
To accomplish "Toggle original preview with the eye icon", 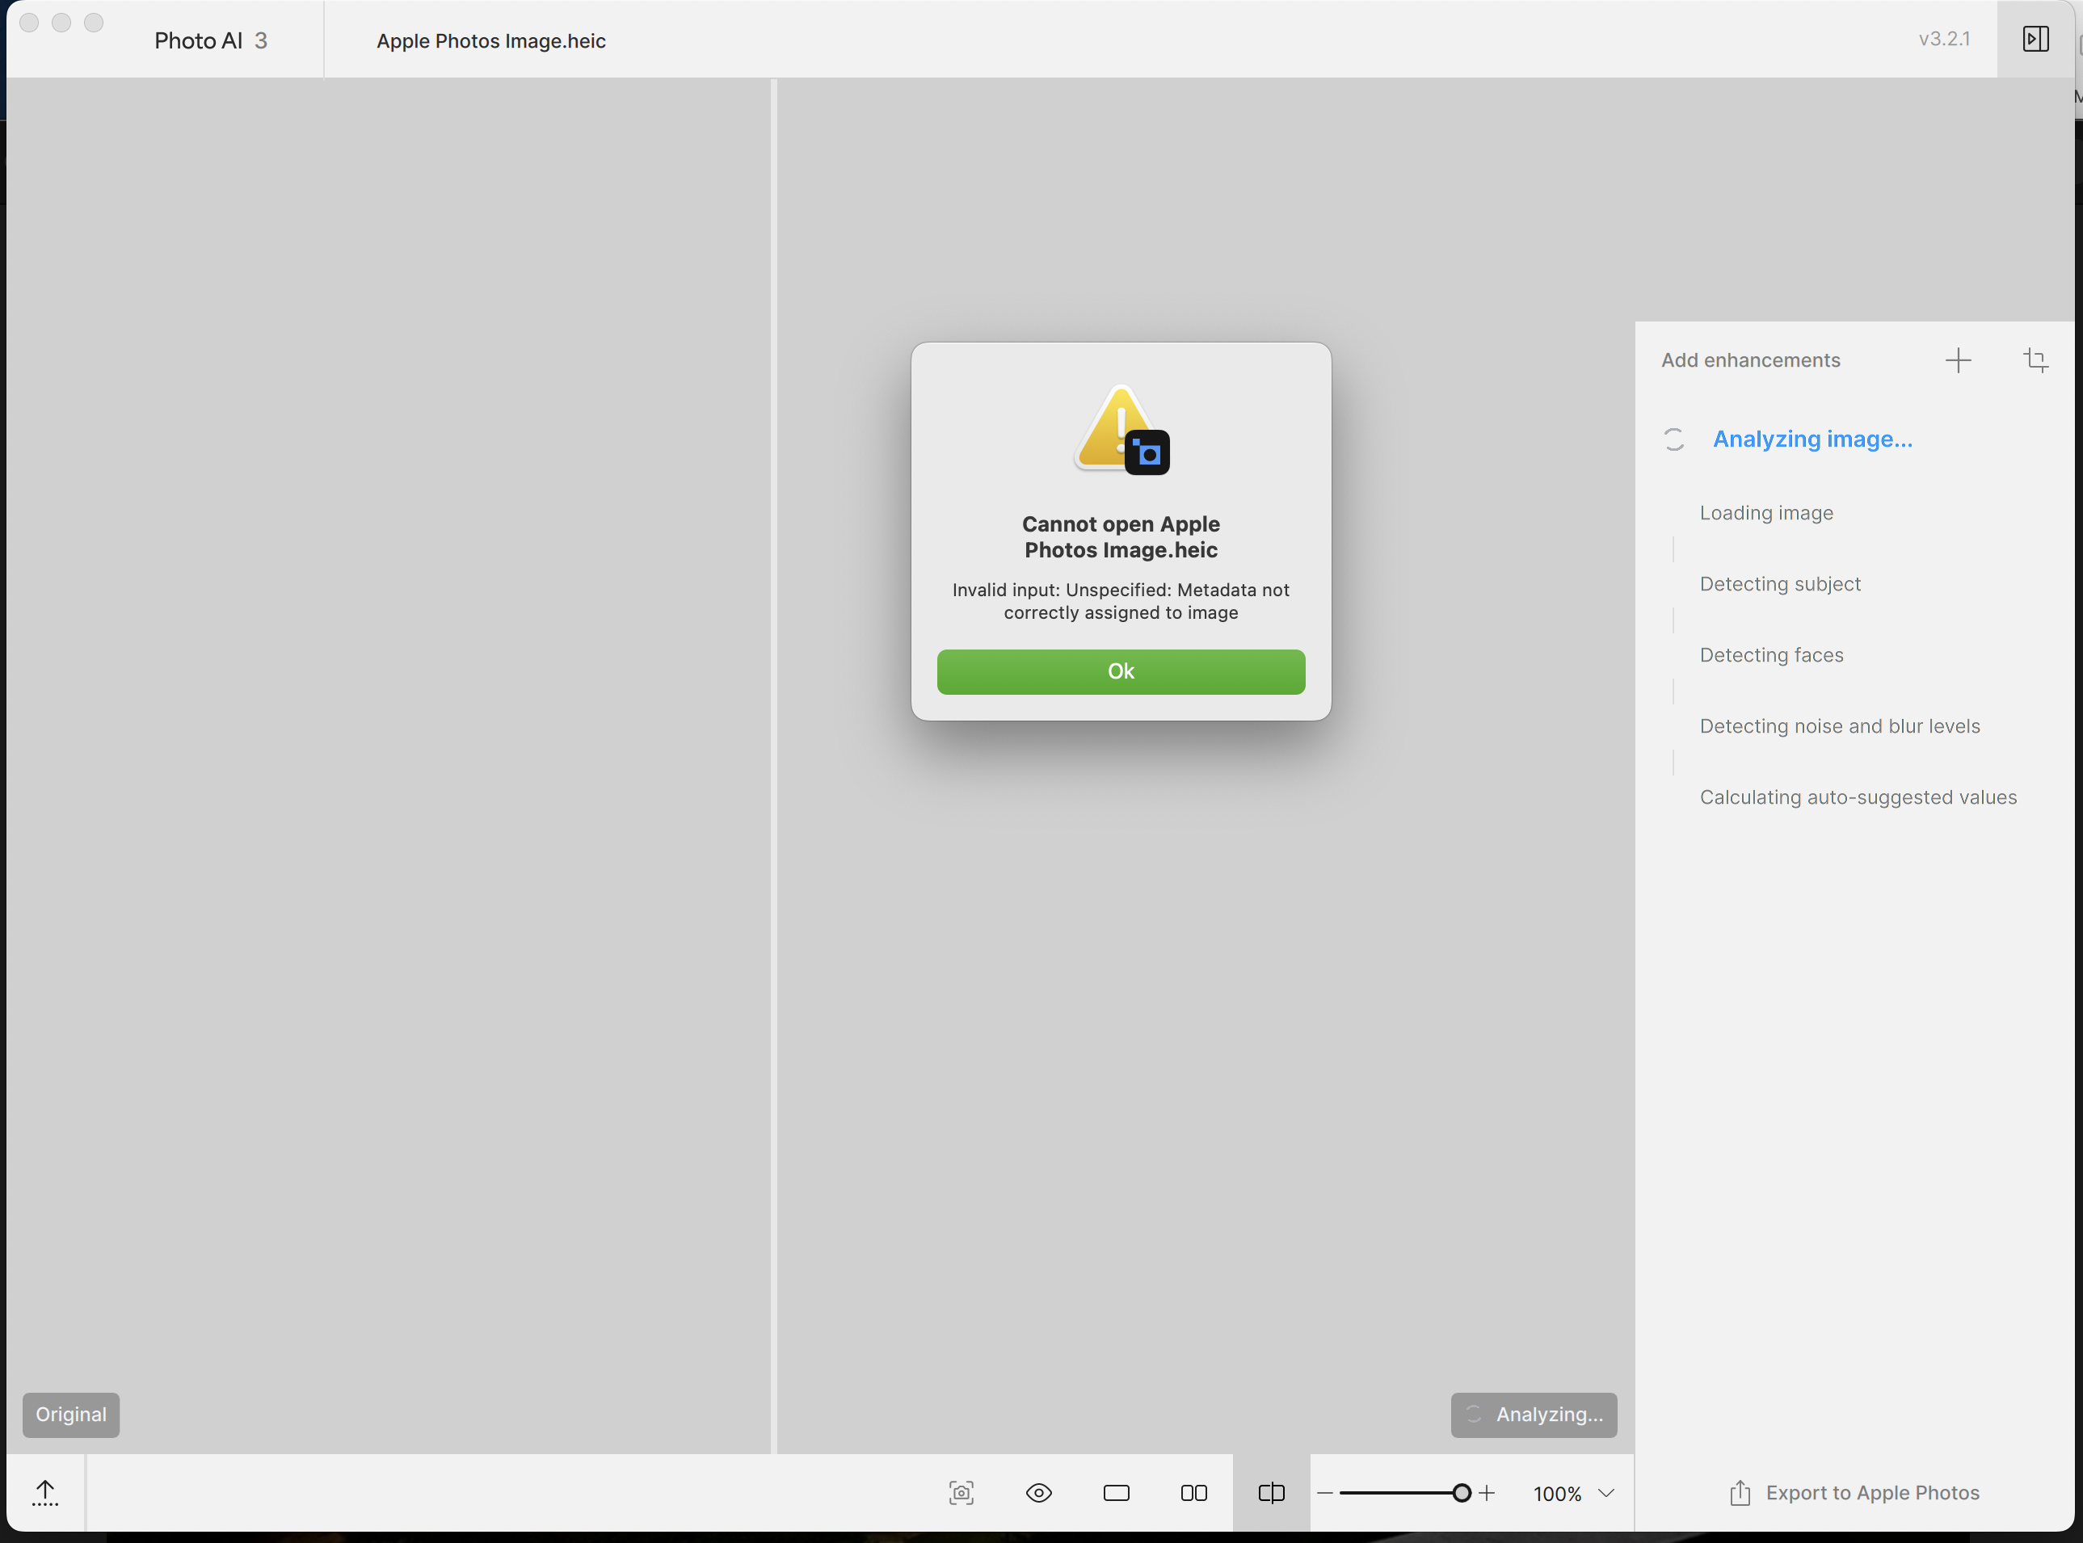I will (1039, 1491).
